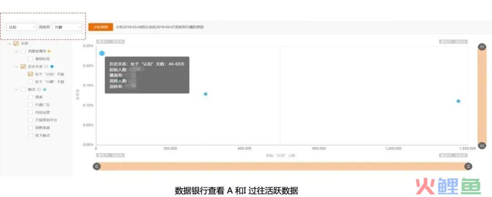Enable the 付费广告 checkbox
This screenshot has width=492, height=197.
[x=31, y=105]
